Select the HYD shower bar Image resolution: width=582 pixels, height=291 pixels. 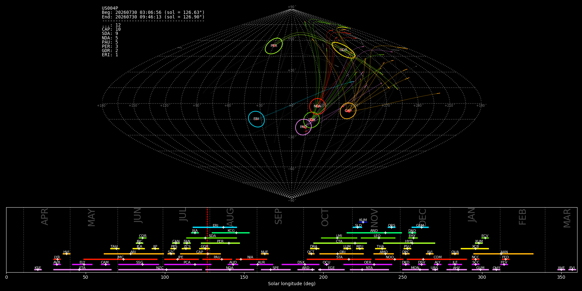tap(409, 243)
